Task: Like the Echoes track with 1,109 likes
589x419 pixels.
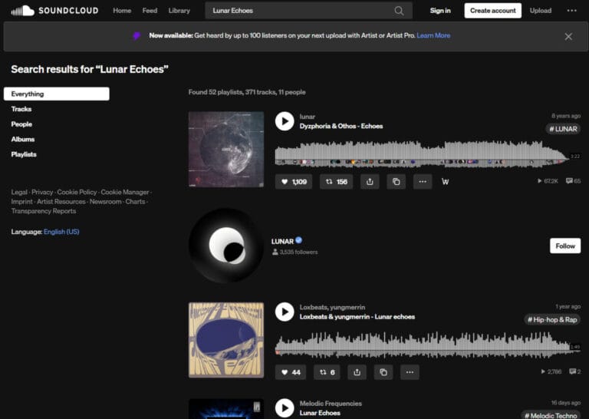Action: 294,182
